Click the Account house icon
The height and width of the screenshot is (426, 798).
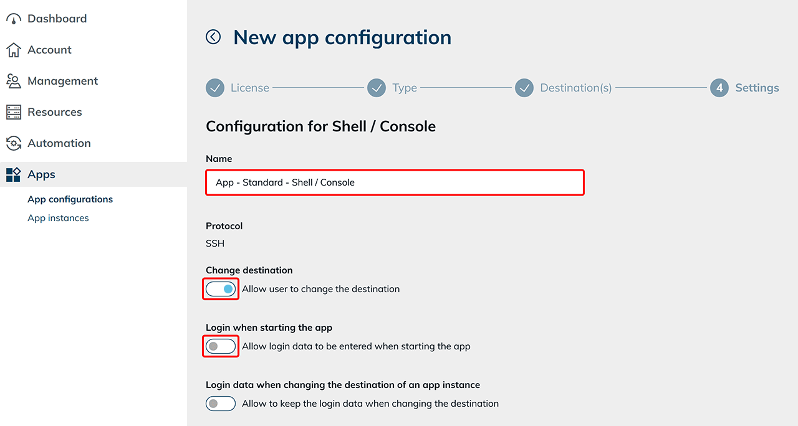coord(14,50)
